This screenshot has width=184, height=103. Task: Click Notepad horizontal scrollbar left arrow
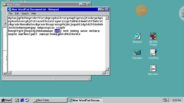[x=9, y=72]
